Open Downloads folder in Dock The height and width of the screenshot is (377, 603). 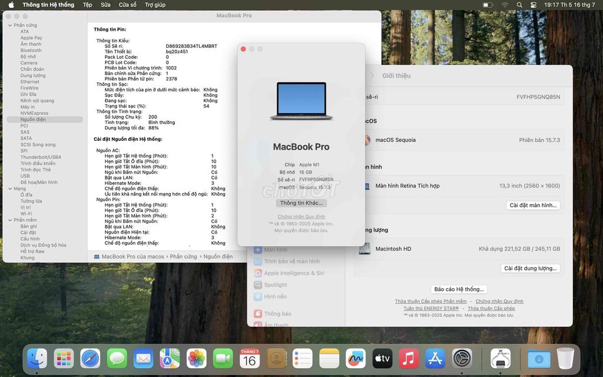[539, 358]
